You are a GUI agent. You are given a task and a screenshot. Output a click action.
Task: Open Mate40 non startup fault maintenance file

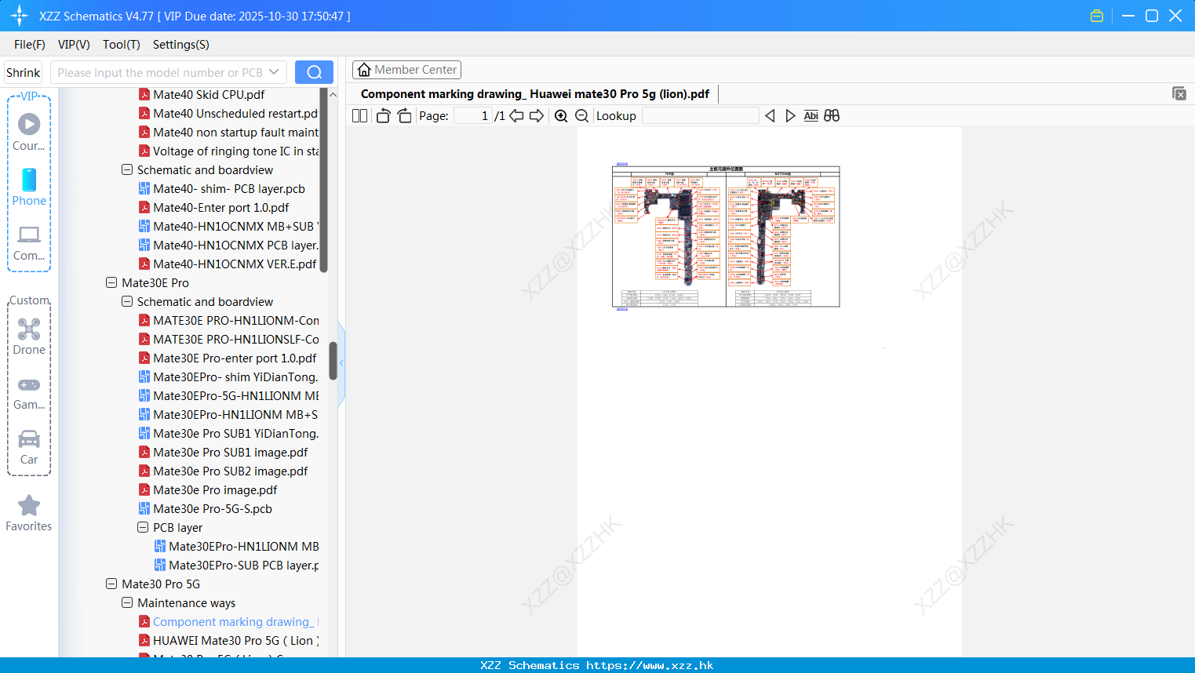228,132
